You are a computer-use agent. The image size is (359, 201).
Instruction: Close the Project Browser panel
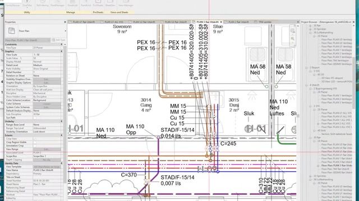click(354, 22)
